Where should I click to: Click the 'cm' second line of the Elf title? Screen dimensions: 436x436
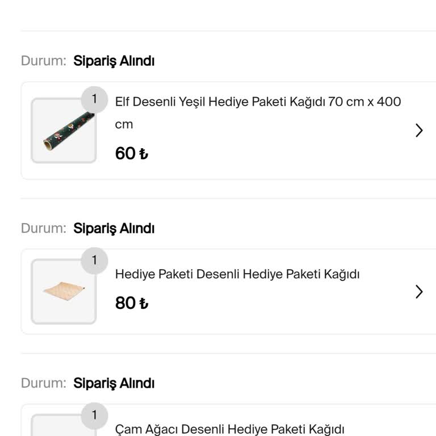pos(124,124)
